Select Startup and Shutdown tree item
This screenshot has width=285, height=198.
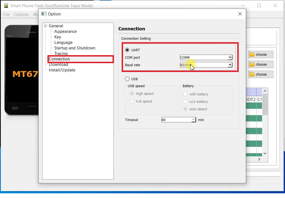(74, 48)
